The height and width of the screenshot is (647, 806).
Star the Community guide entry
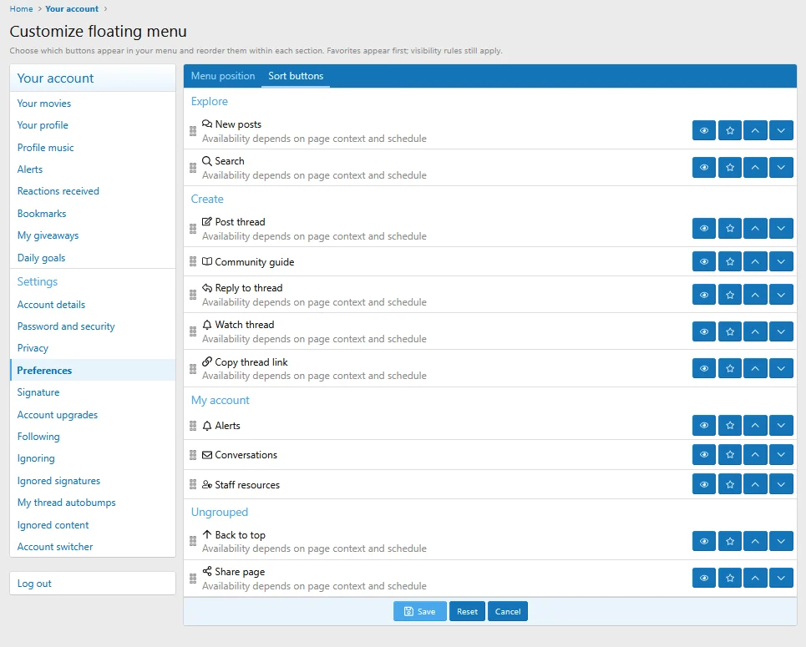click(x=729, y=261)
